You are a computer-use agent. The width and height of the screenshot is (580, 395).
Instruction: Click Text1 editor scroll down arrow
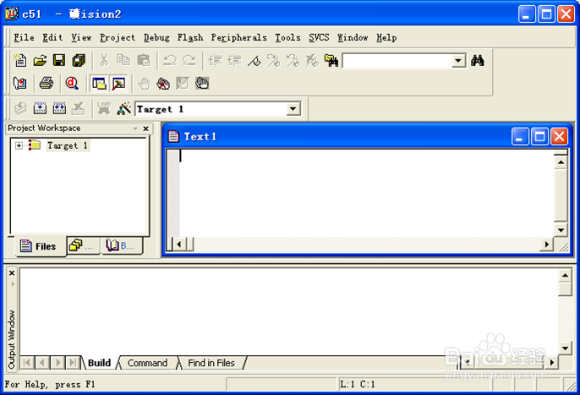pos(561,230)
